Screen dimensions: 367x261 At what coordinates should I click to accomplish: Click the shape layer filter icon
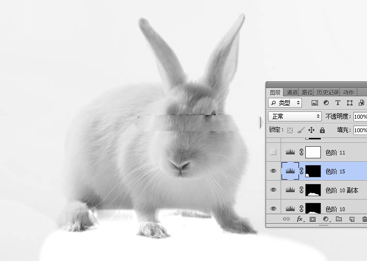[350, 103]
